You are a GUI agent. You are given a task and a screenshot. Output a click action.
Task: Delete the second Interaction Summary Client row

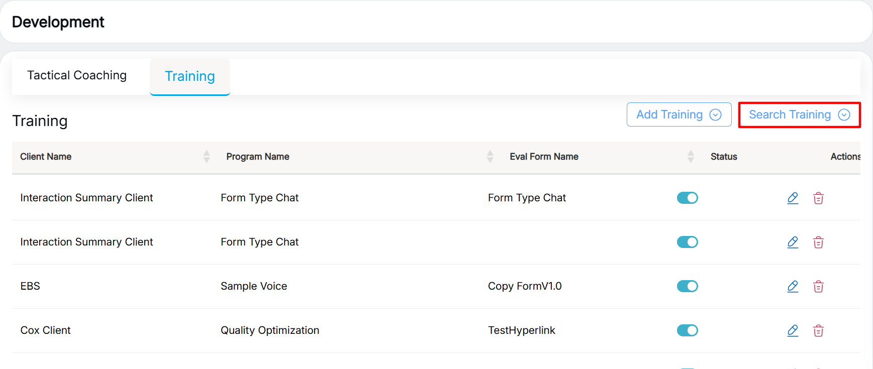coord(818,242)
